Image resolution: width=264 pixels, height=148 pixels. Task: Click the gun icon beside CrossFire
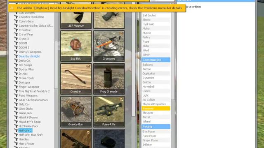point(16,30)
